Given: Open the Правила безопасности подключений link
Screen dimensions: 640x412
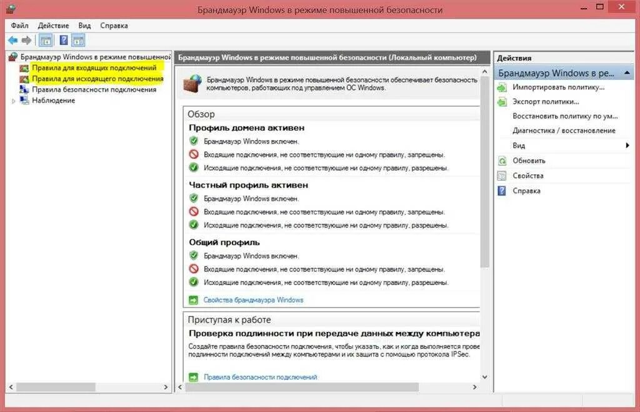Looking at the screenshot, I should (261, 377).
